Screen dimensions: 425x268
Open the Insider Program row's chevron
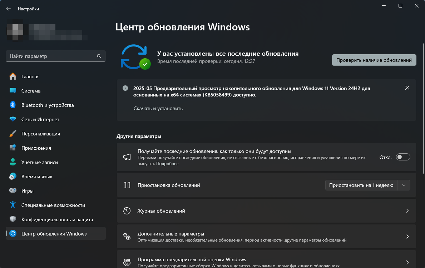point(407,262)
